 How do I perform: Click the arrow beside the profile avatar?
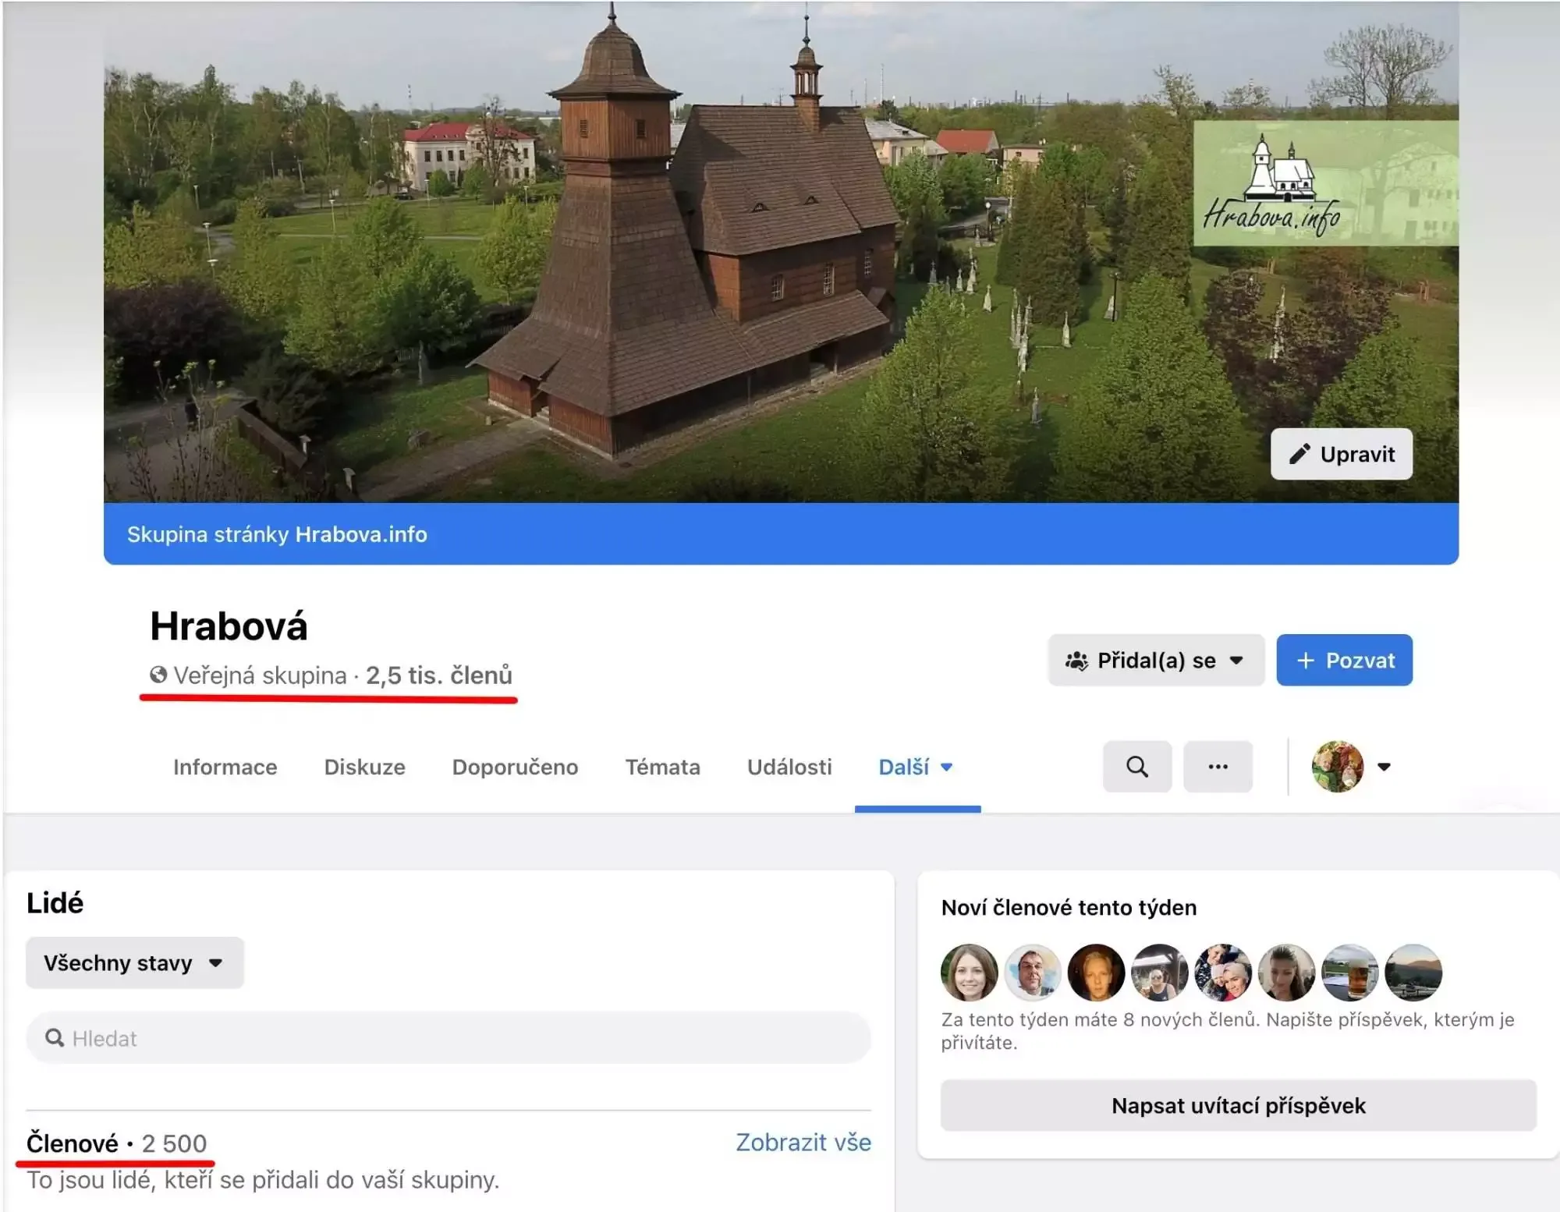(x=1384, y=767)
